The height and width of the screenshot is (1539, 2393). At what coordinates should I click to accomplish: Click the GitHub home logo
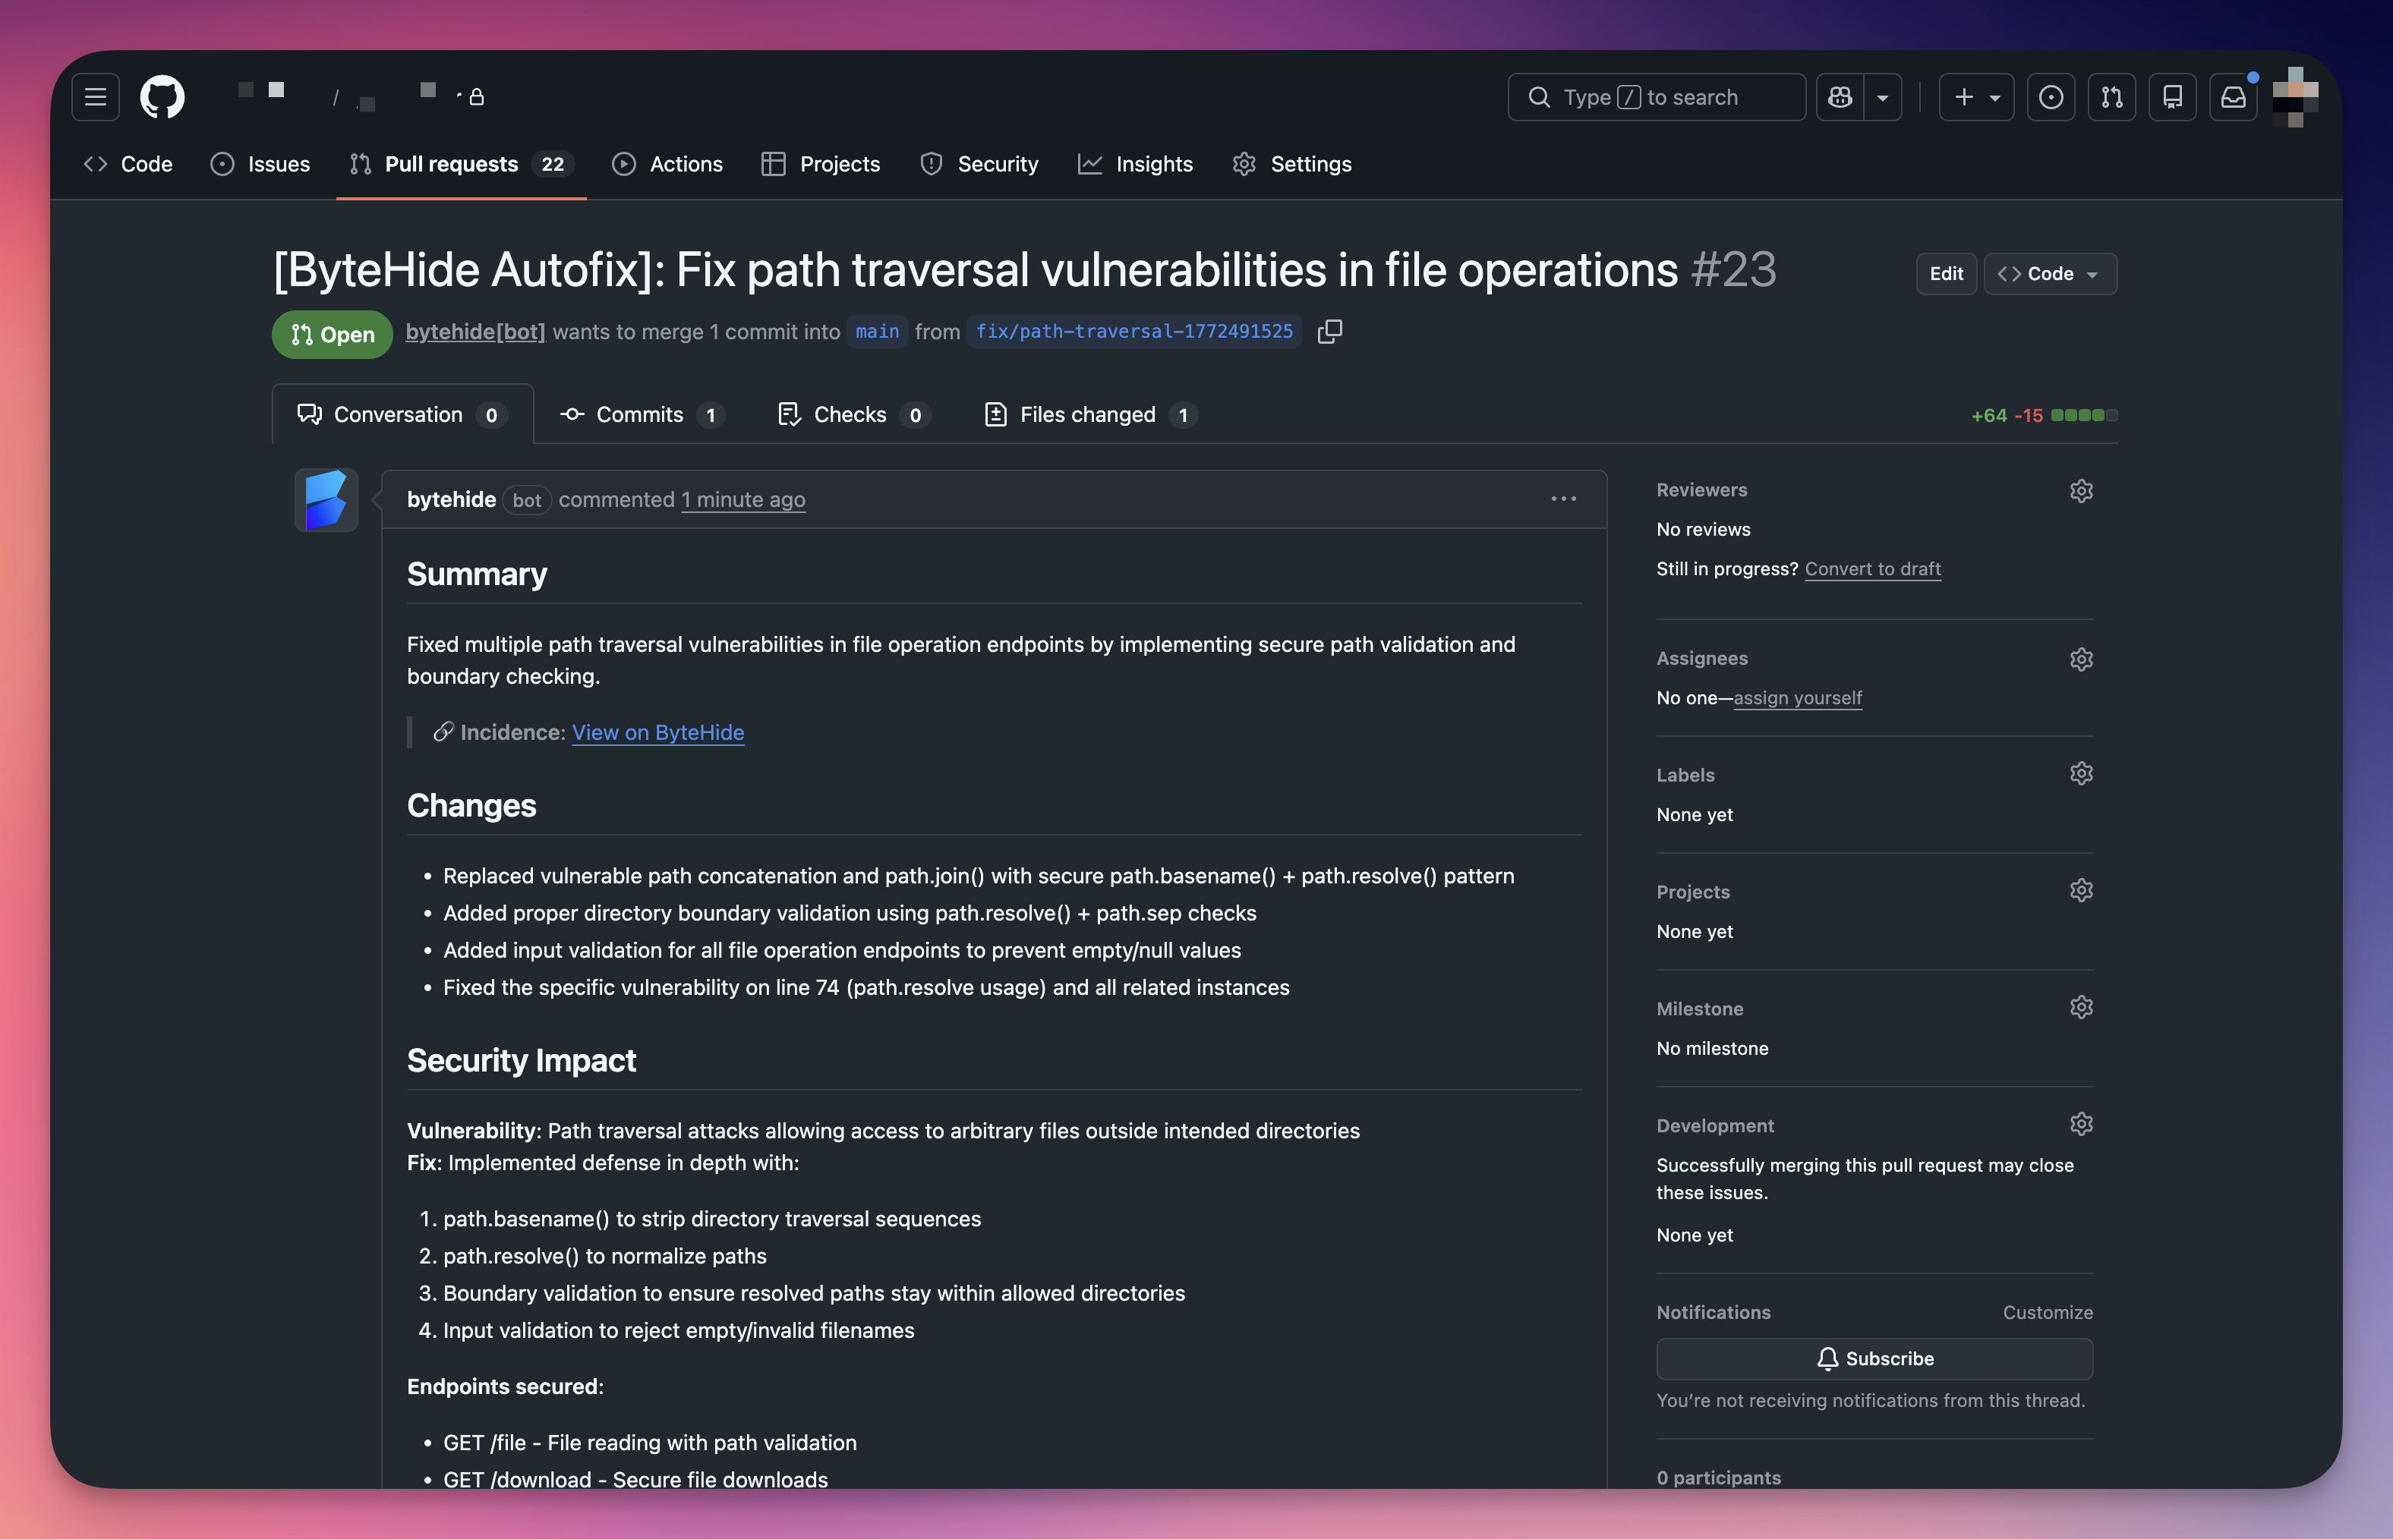161,96
